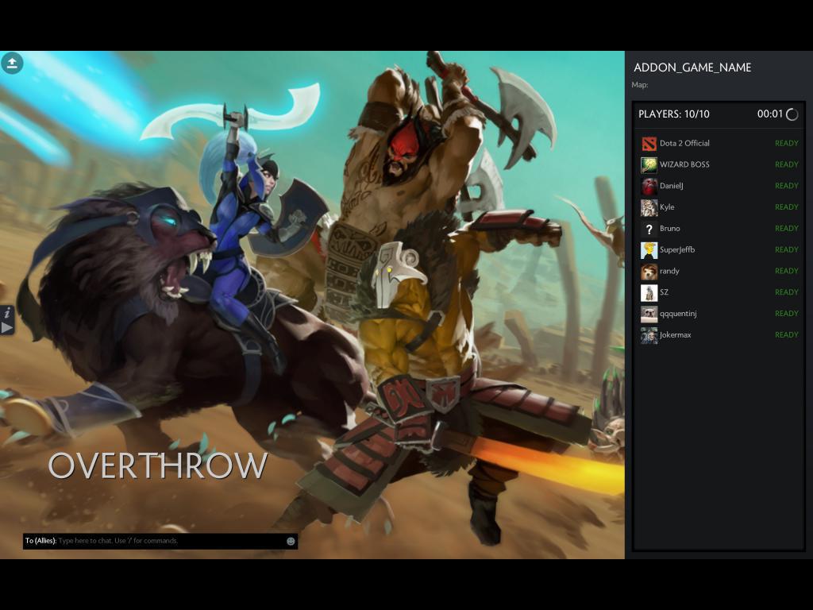Click READY status for Bruno

click(787, 228)
